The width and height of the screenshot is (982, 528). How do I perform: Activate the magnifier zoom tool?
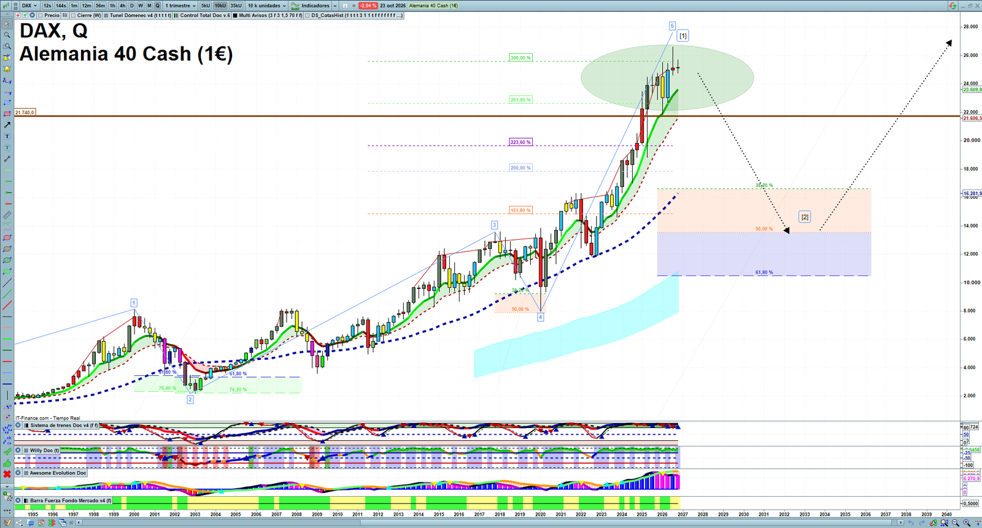[7, 35]
